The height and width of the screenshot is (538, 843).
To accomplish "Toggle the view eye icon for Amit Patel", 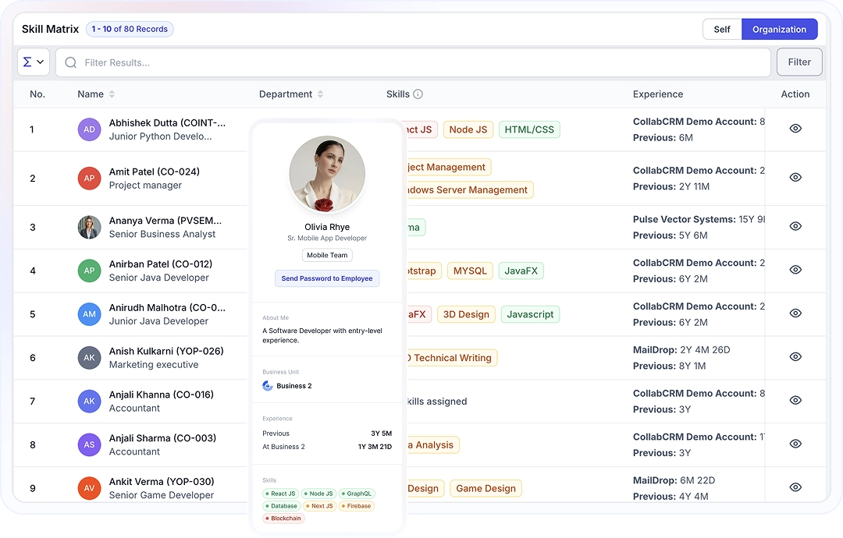I will 795,179.
